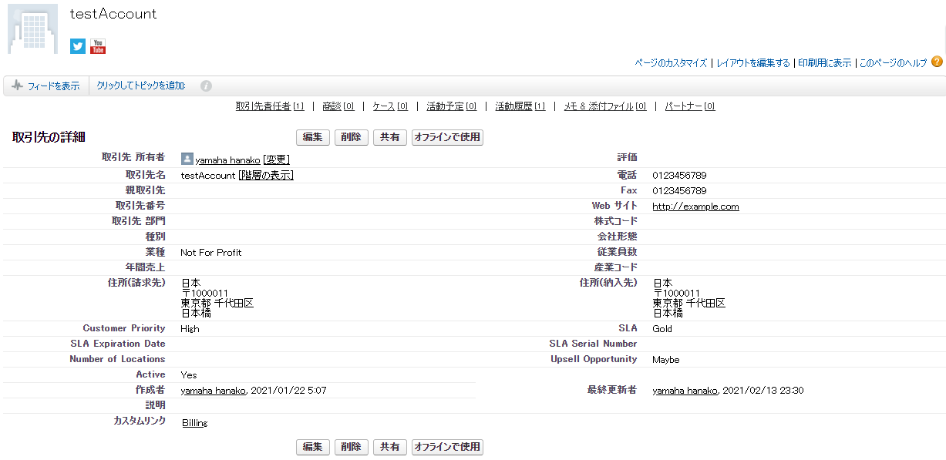Viewport: 946px width, 460px height.
Task: Open the Billing custom link
Action: click(195, 423)
